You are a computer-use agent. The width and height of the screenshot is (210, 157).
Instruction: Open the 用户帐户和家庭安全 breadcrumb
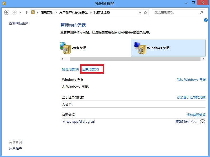pos(74,12)
